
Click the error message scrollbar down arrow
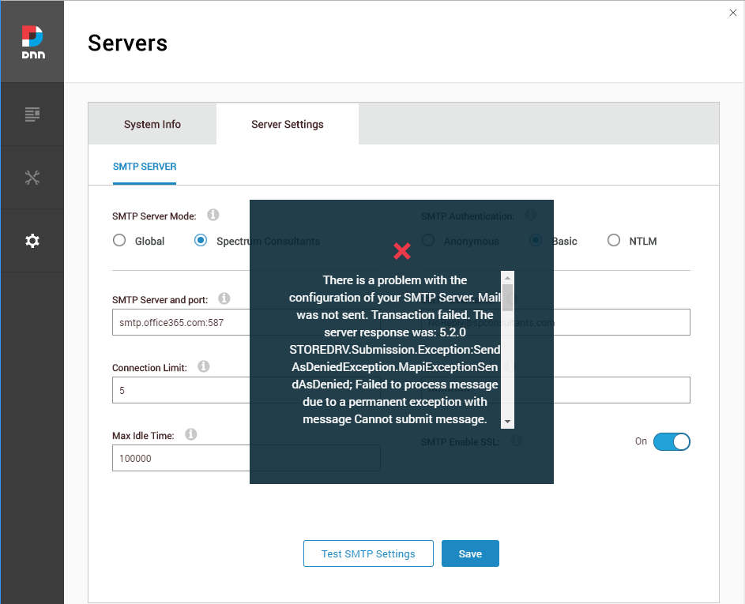click(507, 422)
